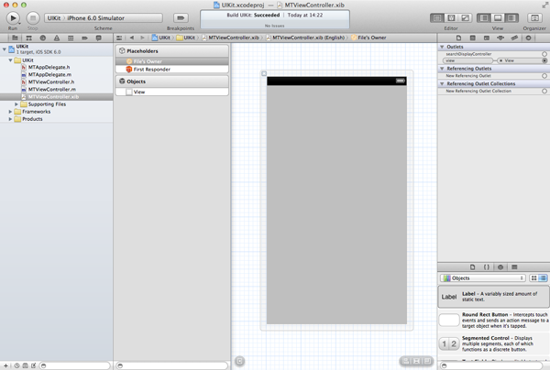Viewport: 550px width, 370px height.
Task: Click the add (+) button in the navigator
Action: [5, 365]
